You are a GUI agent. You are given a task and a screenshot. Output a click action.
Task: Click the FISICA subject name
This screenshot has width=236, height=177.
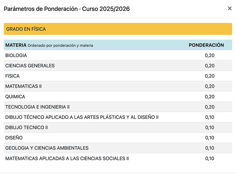tap(13, 76)
